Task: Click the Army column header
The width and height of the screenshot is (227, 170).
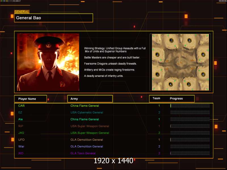Action: coord(90,99)
